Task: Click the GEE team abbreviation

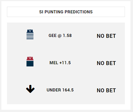Action: pos(52,36)
